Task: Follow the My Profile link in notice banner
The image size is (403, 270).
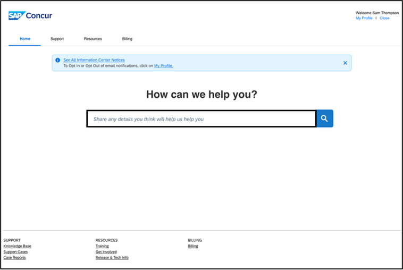Action: click(x=163, y=66)
